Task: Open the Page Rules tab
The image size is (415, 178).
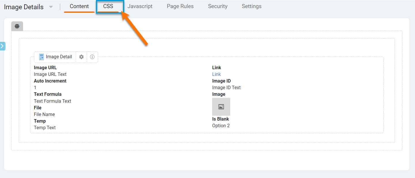Action: tap(180, 6)
